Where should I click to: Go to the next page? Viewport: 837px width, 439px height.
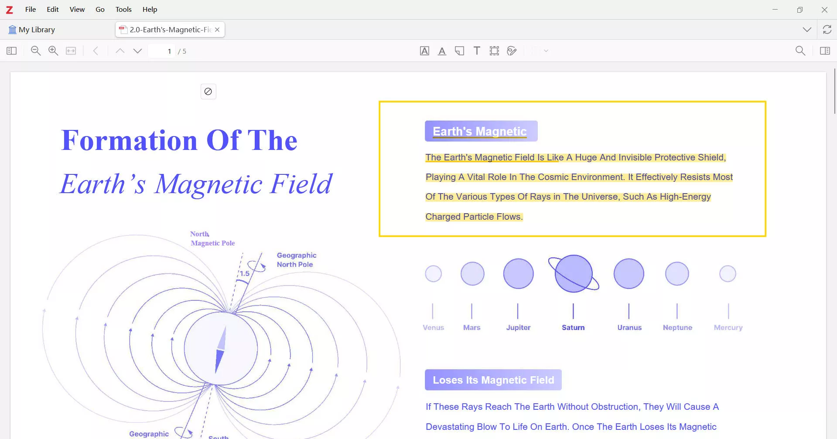pos(137,51)
